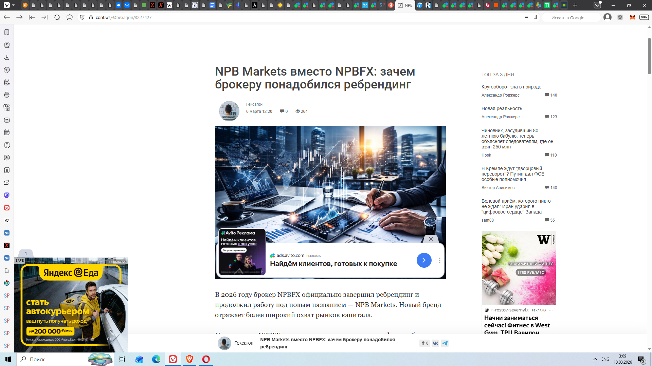Open the Mail panel in sidebar
Screen dimensions: 652x366
pos(7,120)
